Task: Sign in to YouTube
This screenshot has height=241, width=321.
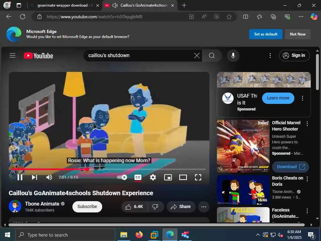Action: tap(294, 56)
